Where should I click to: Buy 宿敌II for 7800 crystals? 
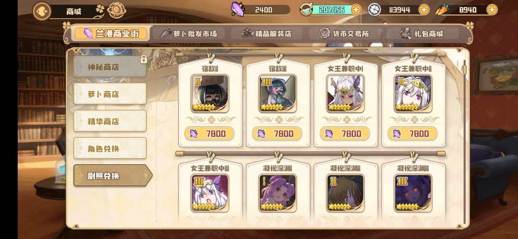[210, 133]
